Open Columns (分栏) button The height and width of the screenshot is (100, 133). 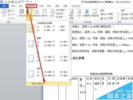(52, 14)
